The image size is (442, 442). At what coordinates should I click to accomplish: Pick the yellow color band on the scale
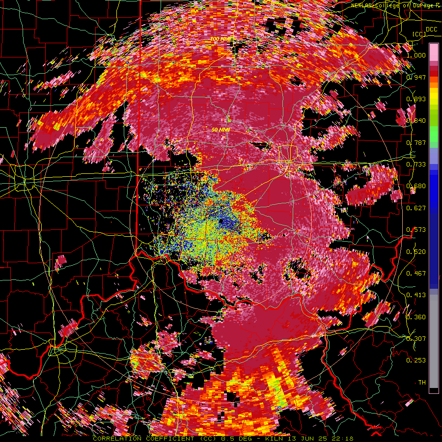(x=434, y=96)
